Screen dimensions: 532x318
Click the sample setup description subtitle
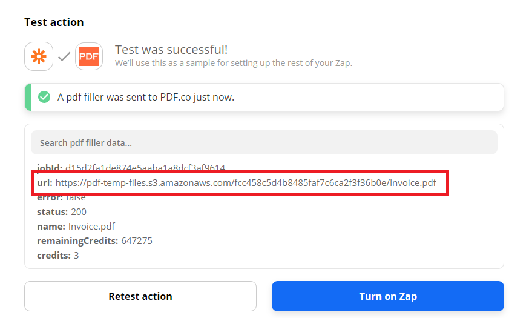coord(234,63)
